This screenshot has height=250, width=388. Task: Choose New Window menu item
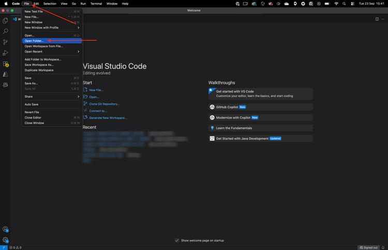click(x=52, y=22)
